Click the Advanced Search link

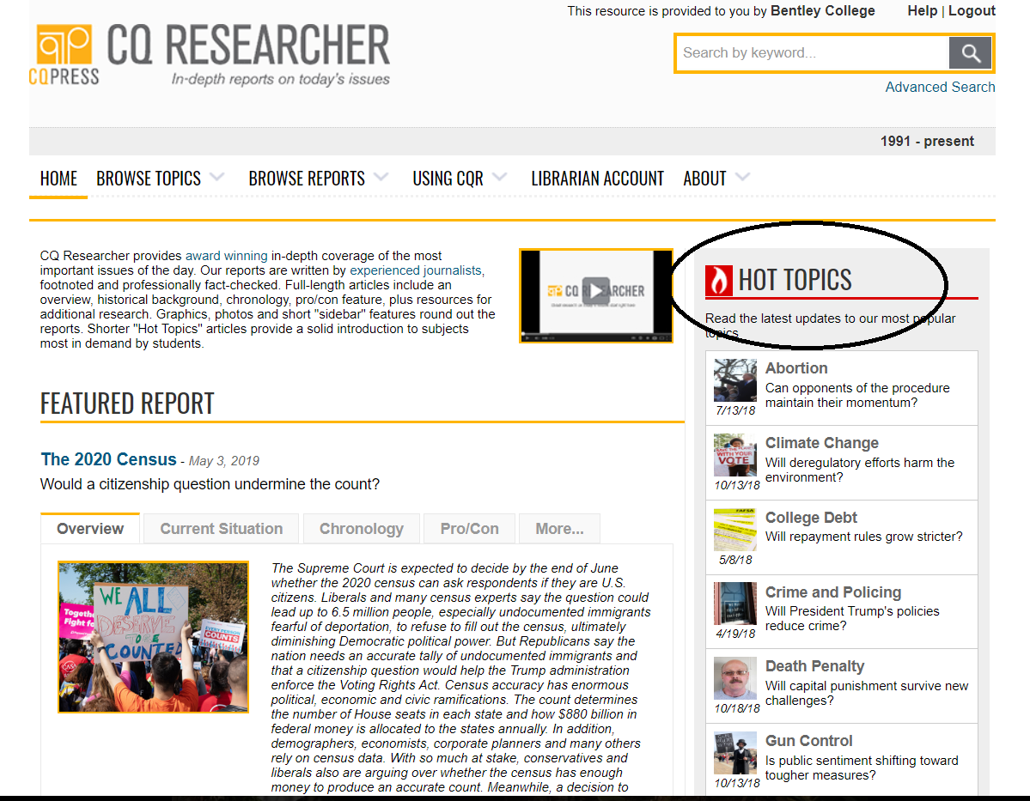pos(940,88)
